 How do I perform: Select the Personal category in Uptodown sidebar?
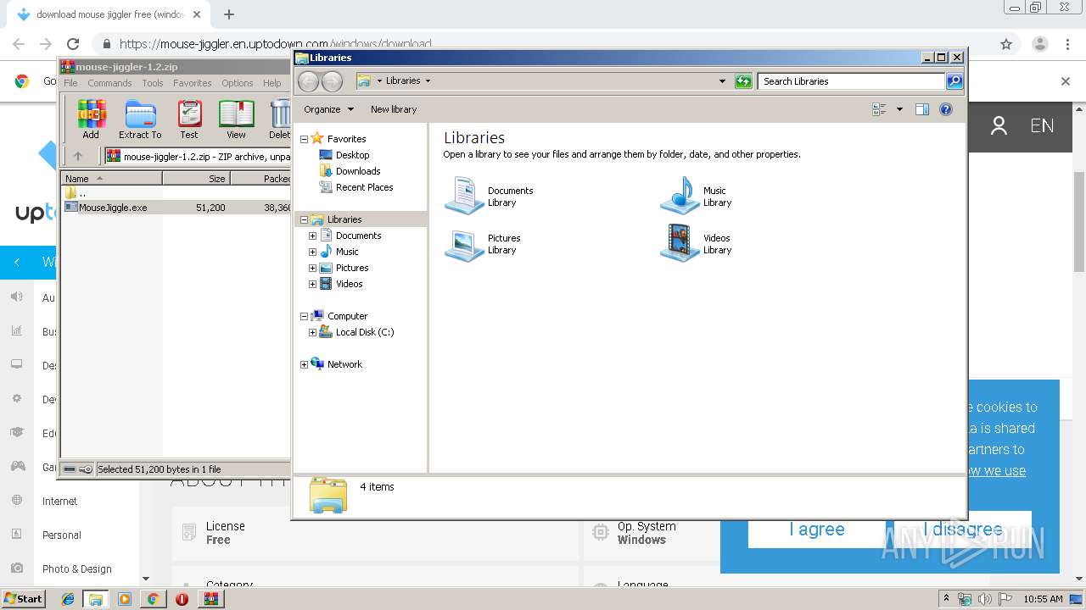tap(62, 535)
